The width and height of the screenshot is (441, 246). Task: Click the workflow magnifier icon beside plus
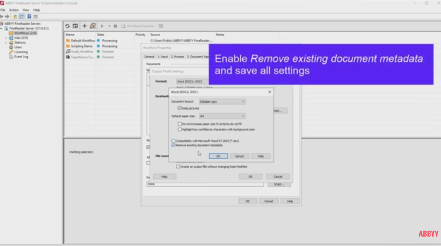pos(92,26)
